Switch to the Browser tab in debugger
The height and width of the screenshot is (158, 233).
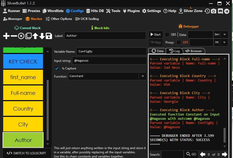194,51
